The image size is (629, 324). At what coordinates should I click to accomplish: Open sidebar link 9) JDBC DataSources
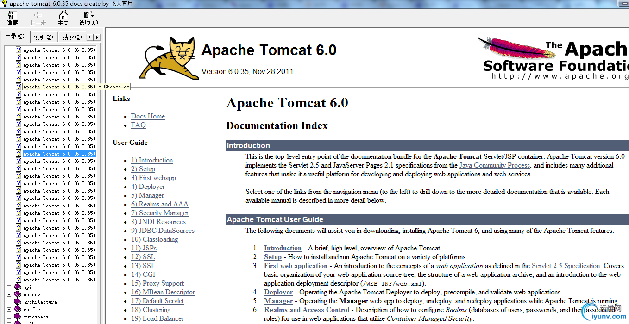tap(163, 231)
